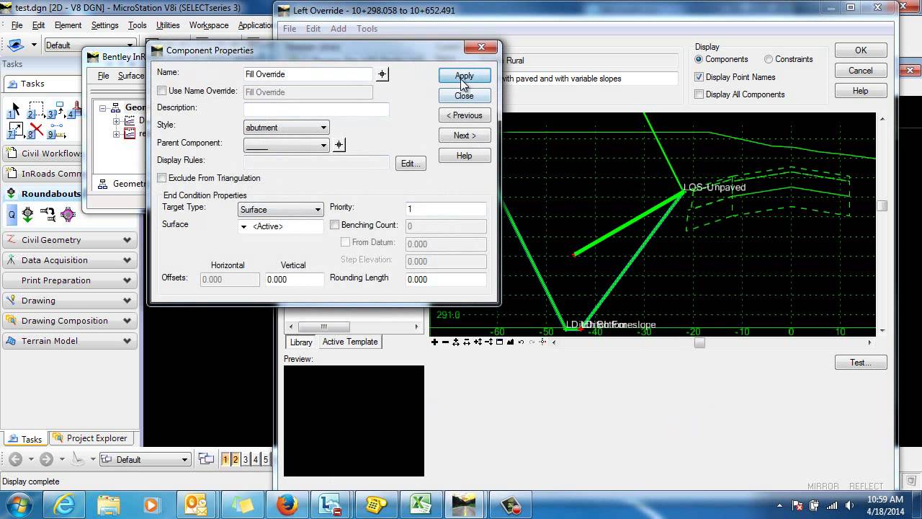Screen dimensions: 922x519
Task: Enable the Use Name Override checkbox
Action: 161,92
